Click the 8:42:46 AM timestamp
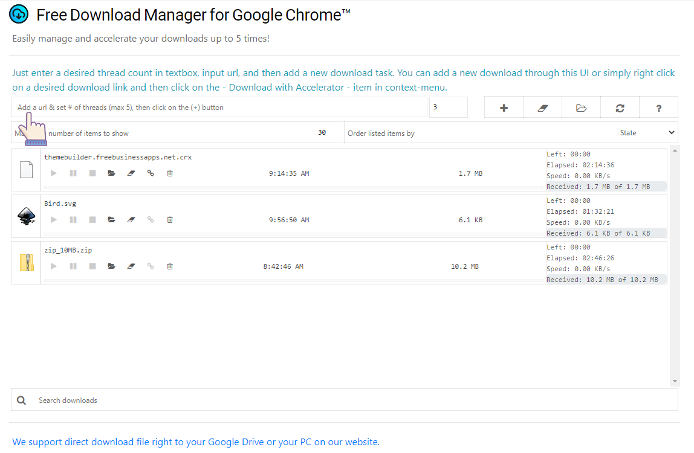The height and width of the screenshot is (453, 694). [284, 266]
